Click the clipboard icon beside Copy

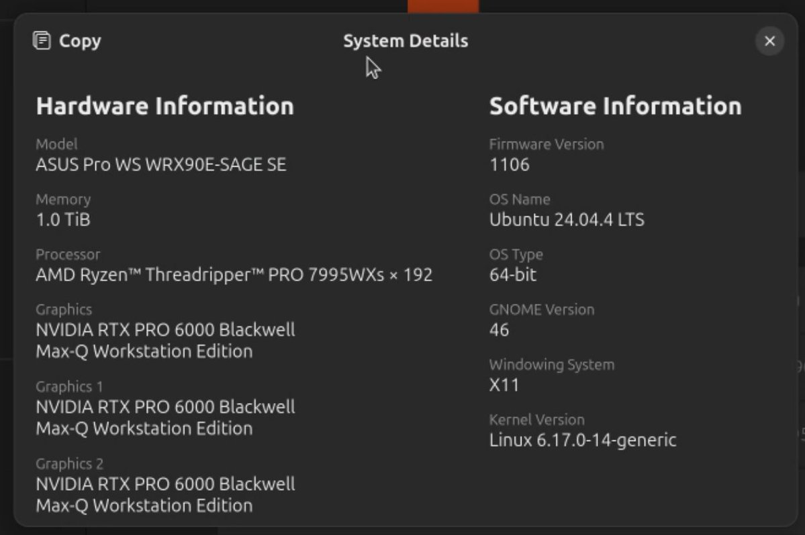click(x=42, y=40)
